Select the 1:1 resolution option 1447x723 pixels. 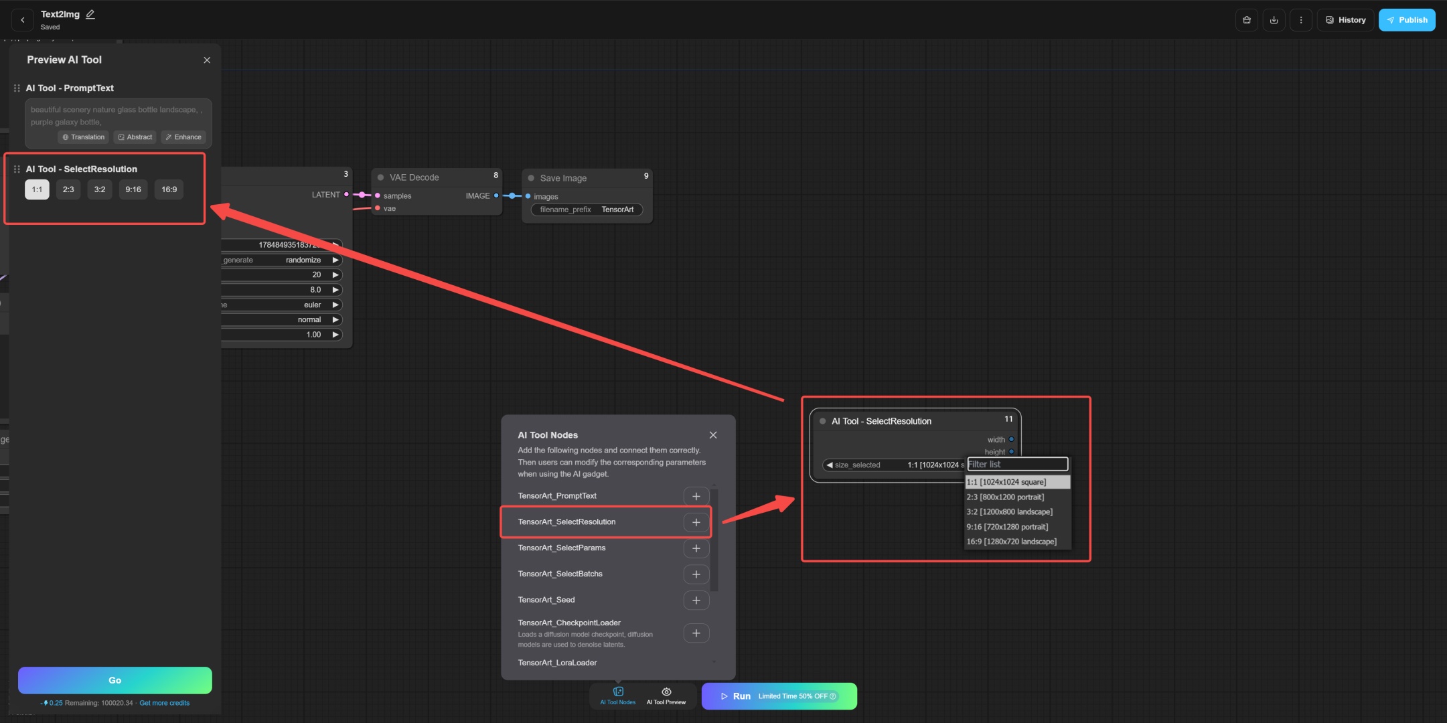pyautogui.click(x=37, y=189)
